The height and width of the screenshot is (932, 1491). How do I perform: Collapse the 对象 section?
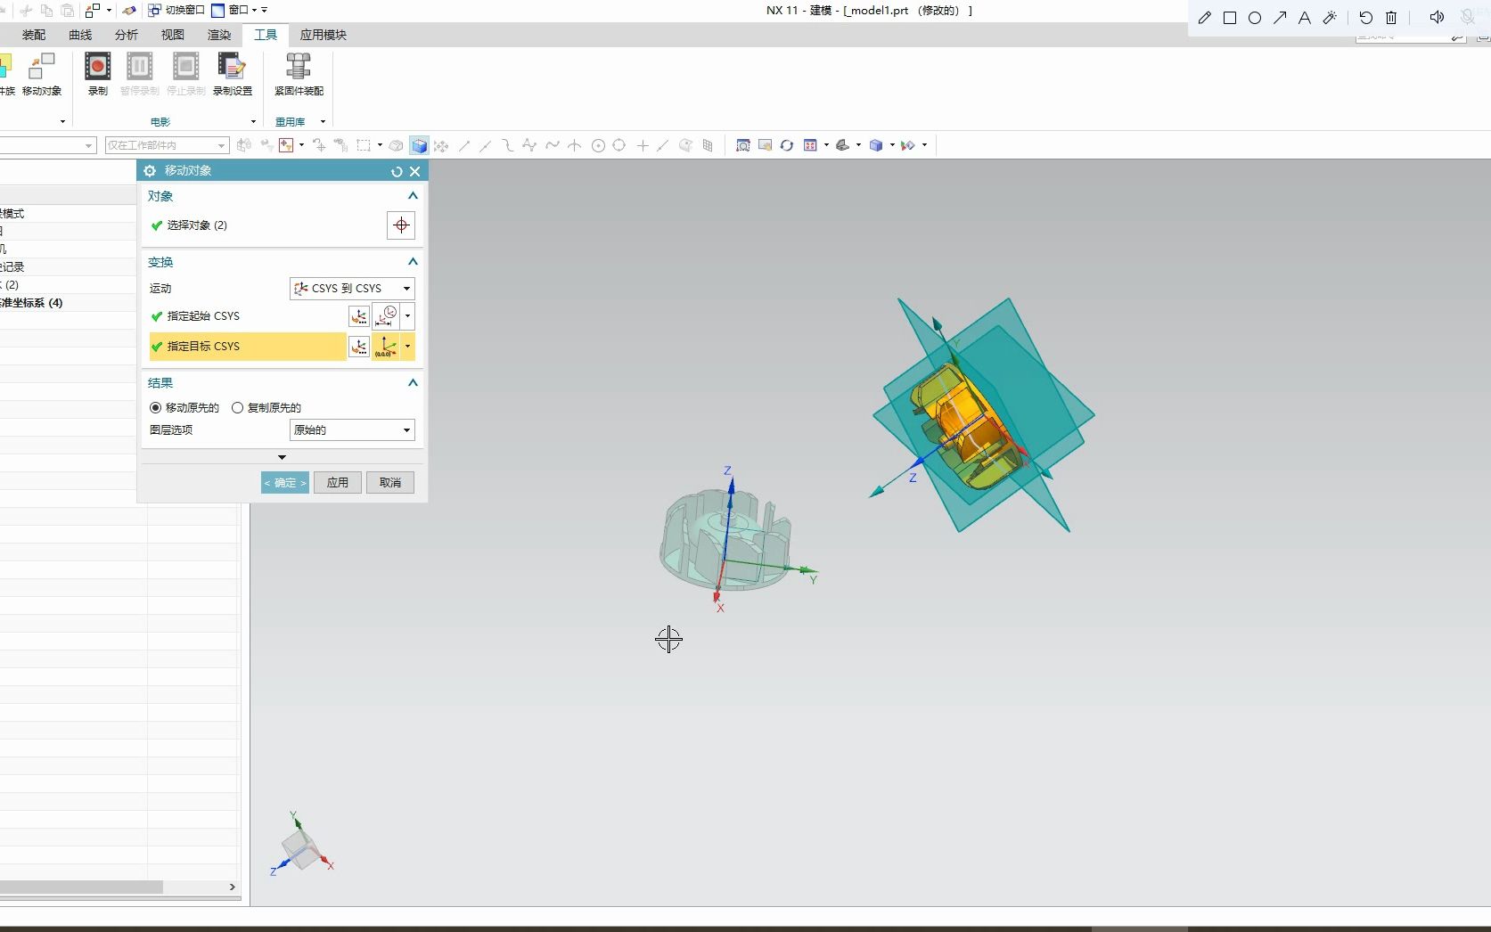point(413,196)
